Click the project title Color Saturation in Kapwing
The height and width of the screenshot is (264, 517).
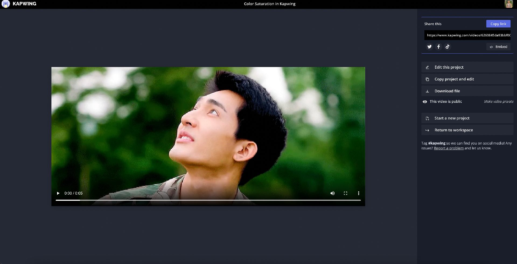pyautogui.click(x=270, y=4)
